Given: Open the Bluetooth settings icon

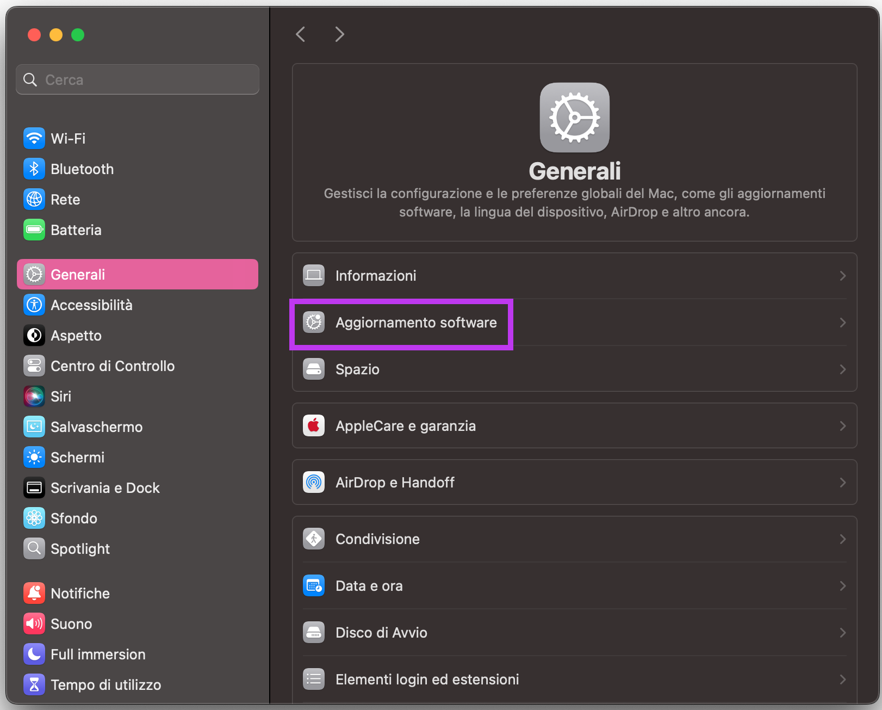Looking at the screenshot, I should pyautogui.click(x=34, y=169).
